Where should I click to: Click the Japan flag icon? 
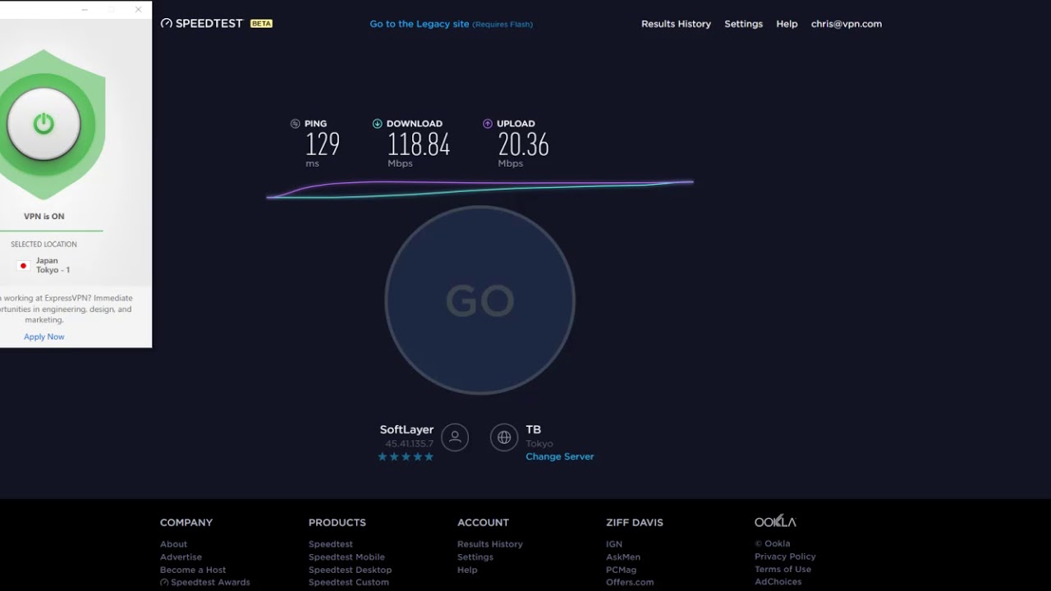[x=24, y=266]
